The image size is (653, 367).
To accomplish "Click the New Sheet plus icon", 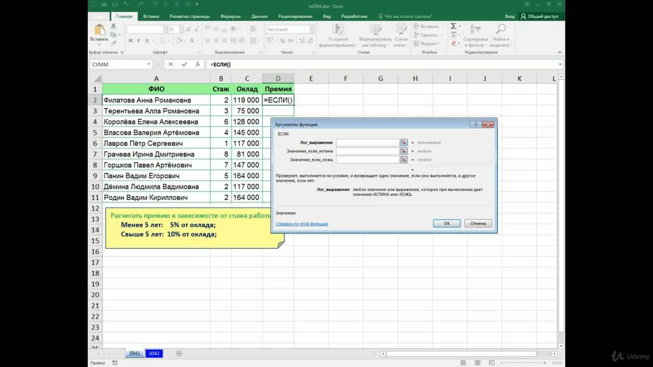I will [x=179, y=353].
